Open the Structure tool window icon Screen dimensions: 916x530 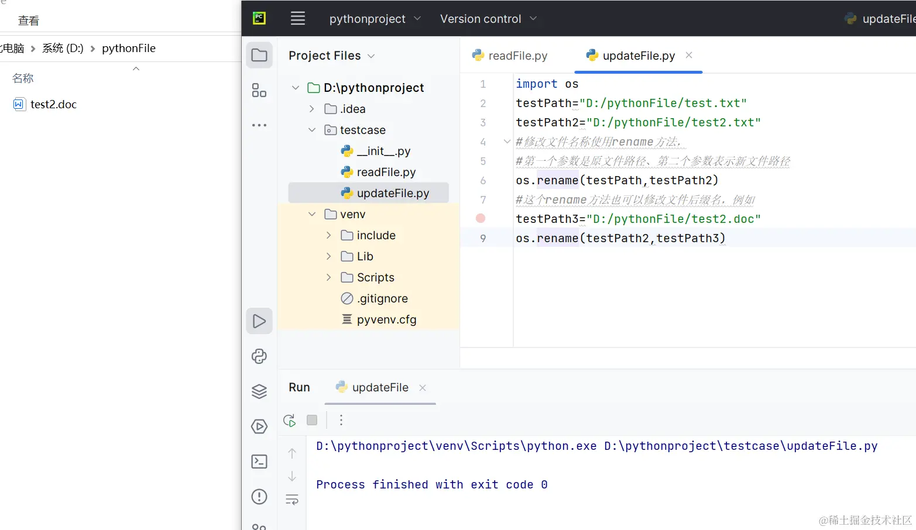pos(259,90)
